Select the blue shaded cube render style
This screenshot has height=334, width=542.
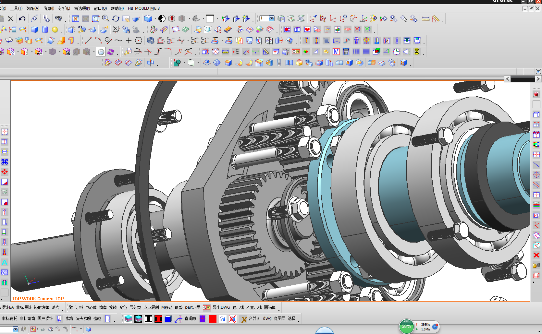[x=148, y=18]
